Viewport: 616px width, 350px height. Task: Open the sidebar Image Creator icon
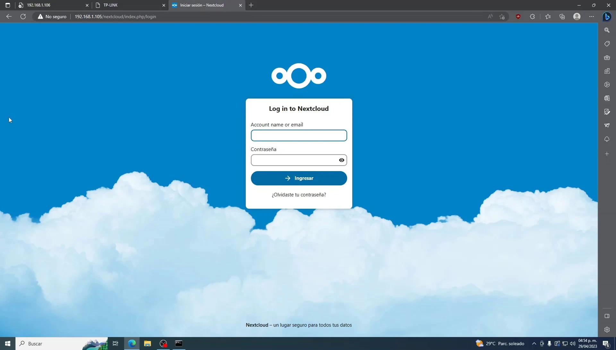(x=607, y=112)
